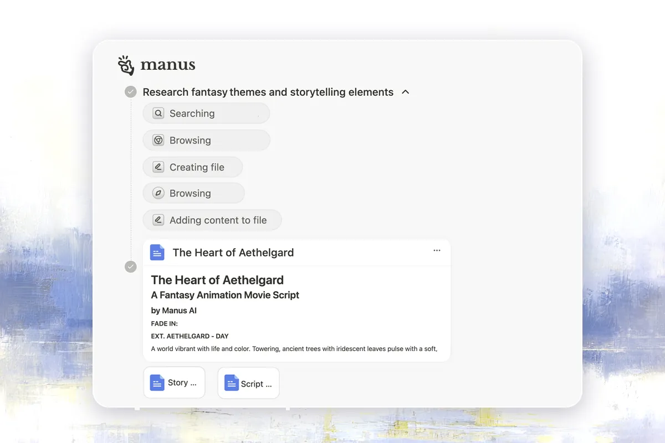Screen dimensions: 665x443
Task: Click the script preview text body
Action: tap(294, 349)
